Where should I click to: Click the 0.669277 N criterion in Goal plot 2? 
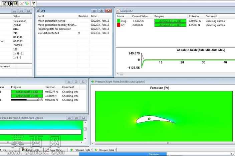[195, 21]
